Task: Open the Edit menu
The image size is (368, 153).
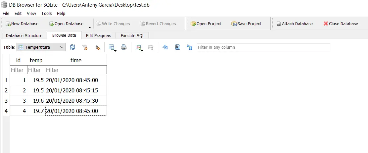Action: coord(18,13)
